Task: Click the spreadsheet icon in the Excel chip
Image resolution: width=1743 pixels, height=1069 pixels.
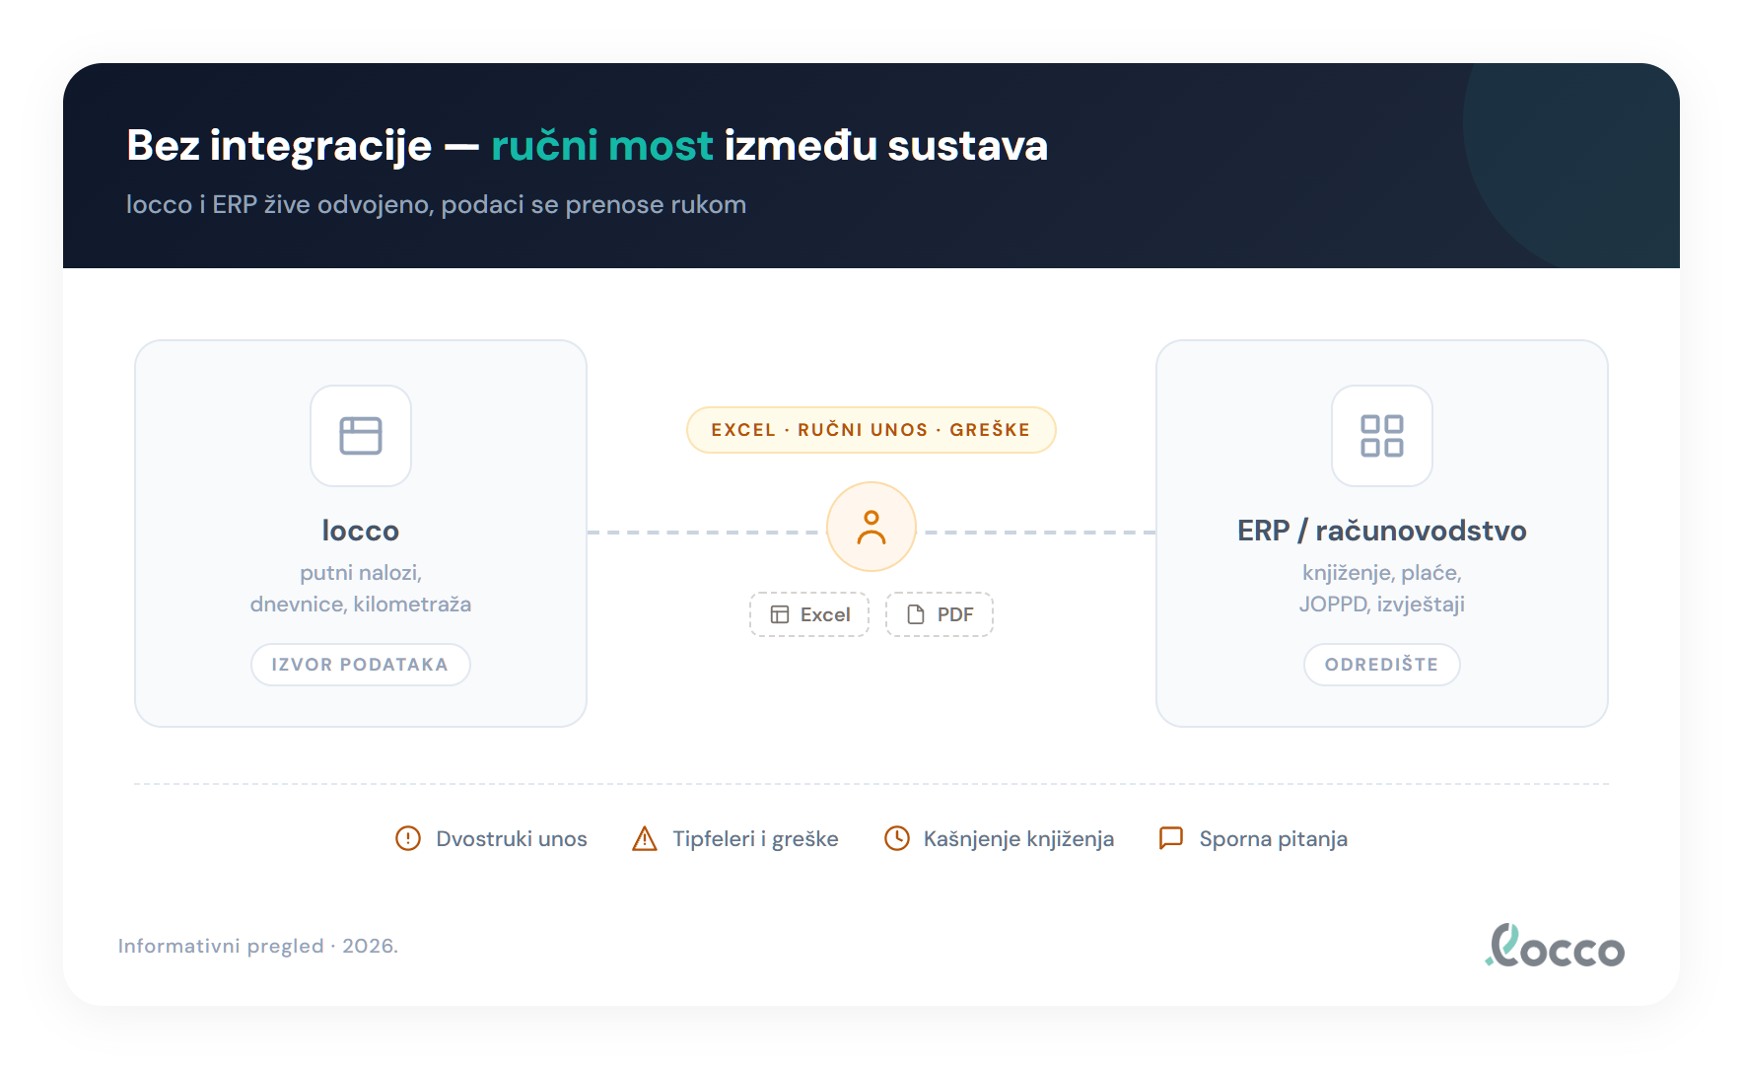Action: 780,614
